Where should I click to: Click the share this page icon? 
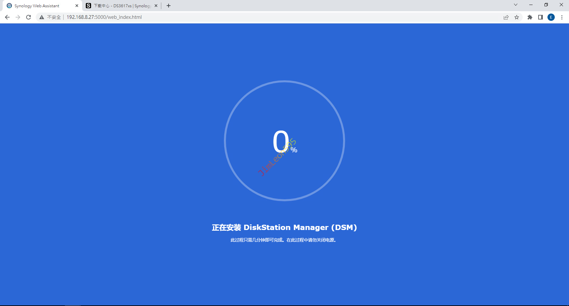tap(506, 17)
